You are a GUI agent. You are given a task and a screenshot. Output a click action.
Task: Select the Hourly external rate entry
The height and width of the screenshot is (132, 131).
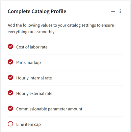[34, 94]
